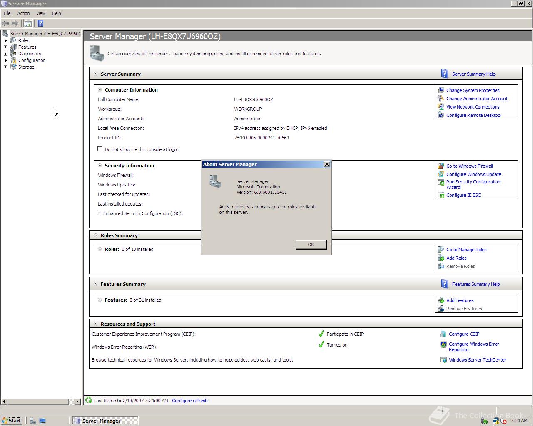Click the Back arrow toolbar icon
Screen dimensions: 533x426
tap(5, 23)
